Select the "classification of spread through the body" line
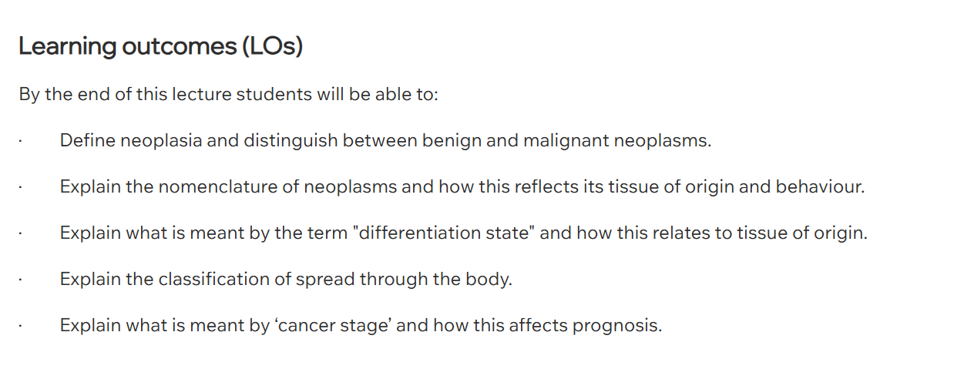Viewport: 954px width, 369px height. pyautogui.click(x=286, y=279)
